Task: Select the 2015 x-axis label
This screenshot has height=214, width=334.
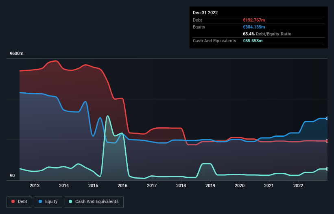Action: pyautogui.click(x=93, y=186)
